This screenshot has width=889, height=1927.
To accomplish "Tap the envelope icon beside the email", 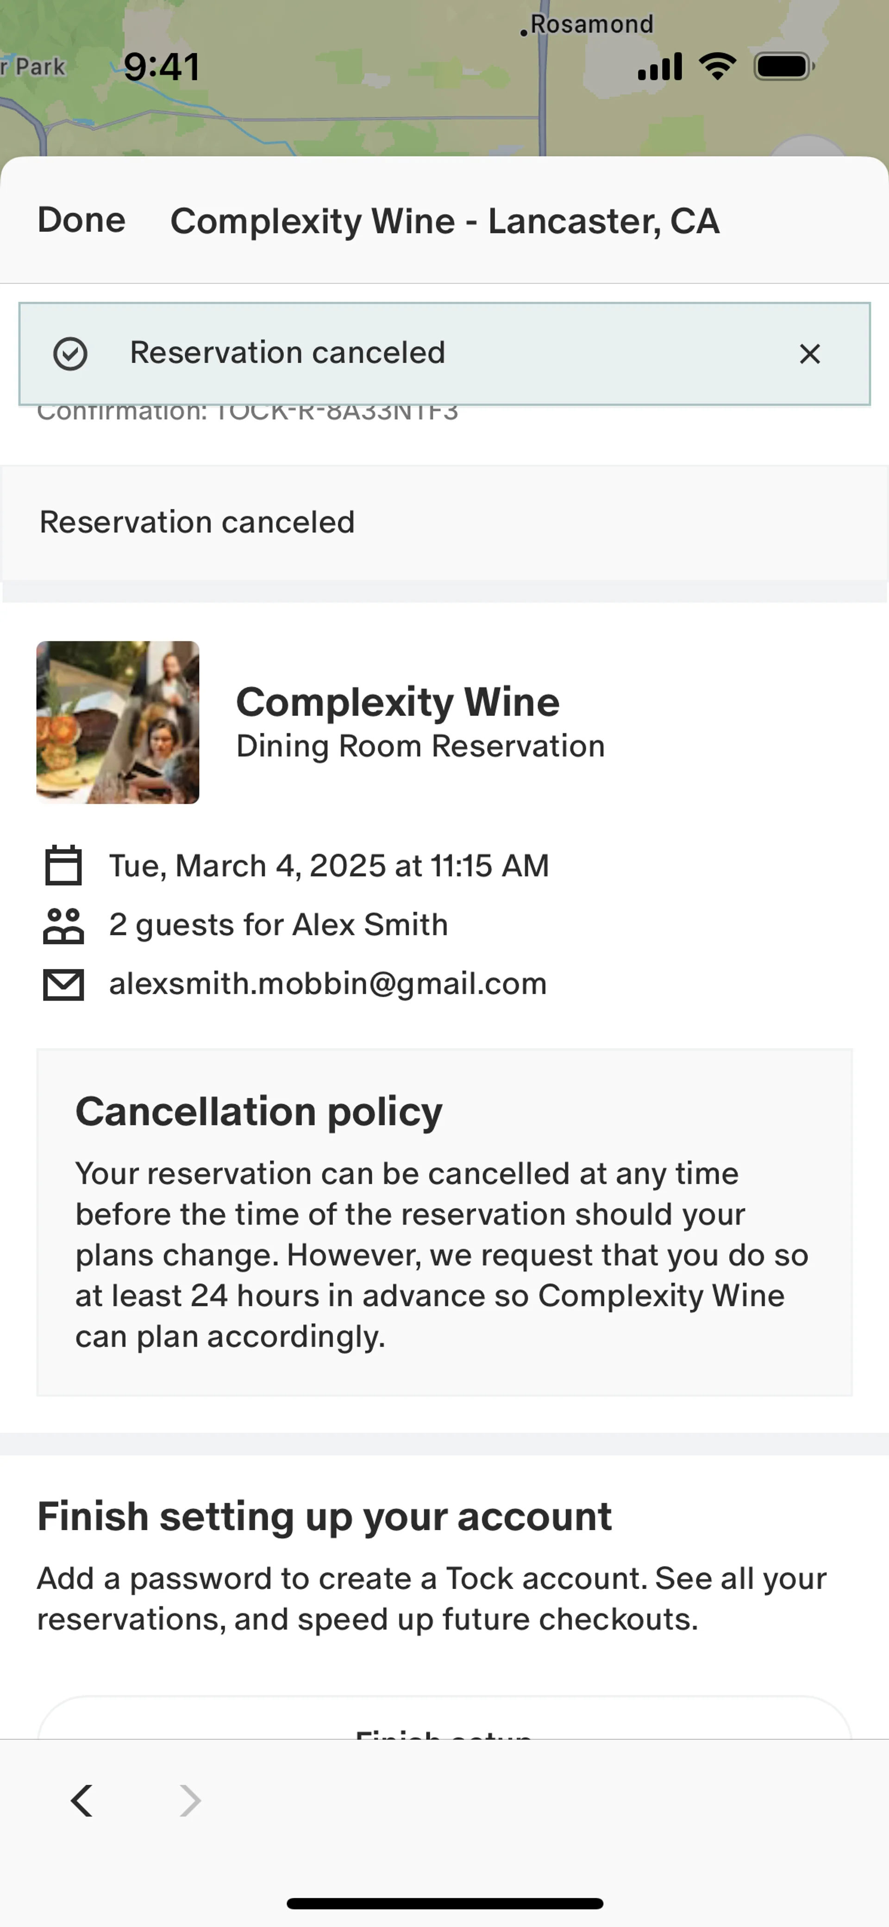I will coord(63,984).
